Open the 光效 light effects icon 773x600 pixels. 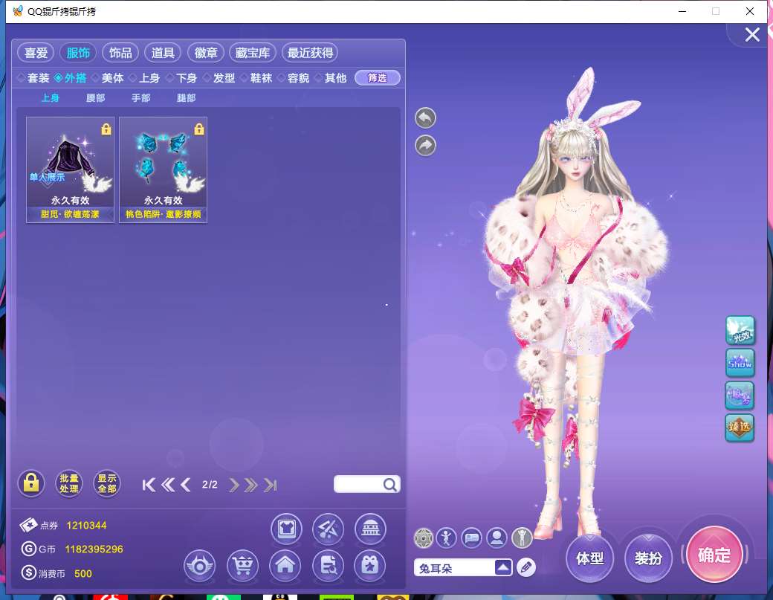(x=740, y=331)
